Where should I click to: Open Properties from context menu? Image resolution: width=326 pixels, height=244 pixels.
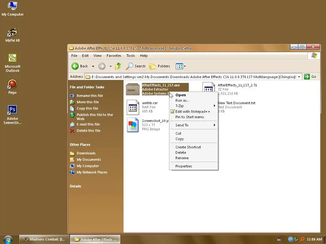193,166
